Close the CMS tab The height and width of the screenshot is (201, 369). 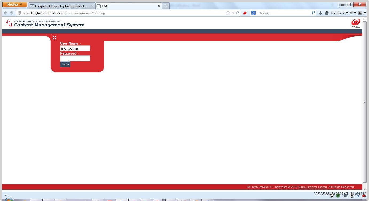point(159,6)
